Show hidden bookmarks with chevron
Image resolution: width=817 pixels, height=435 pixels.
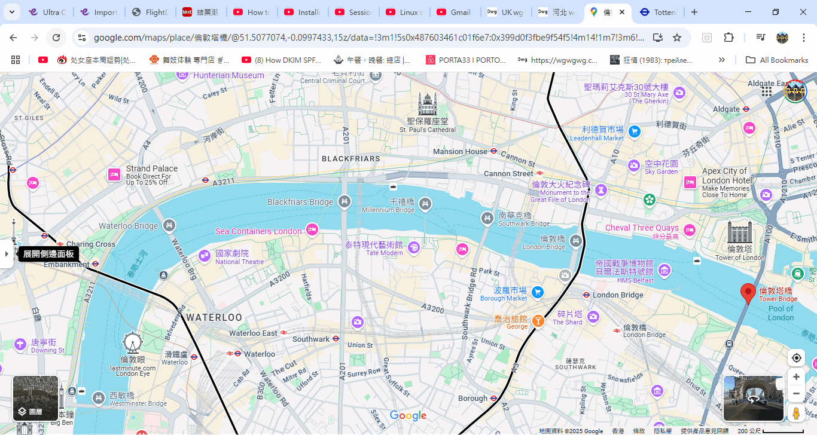(x=722, y=60)
